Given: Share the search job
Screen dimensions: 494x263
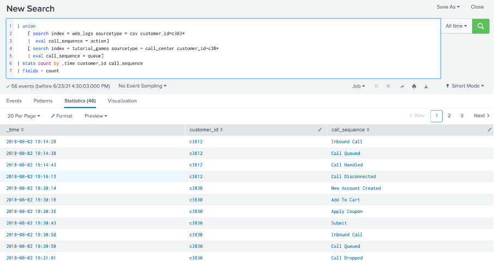Looking at the screenshot, I should coord(402,86).
